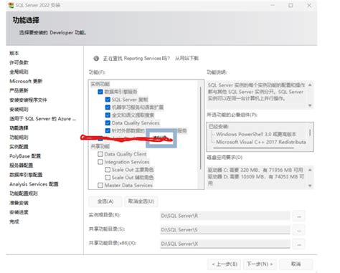The height and width of the screenshot is (273, 340).
Task: Click the 实例功能 group header in features
Action: [x=100, y=84]
